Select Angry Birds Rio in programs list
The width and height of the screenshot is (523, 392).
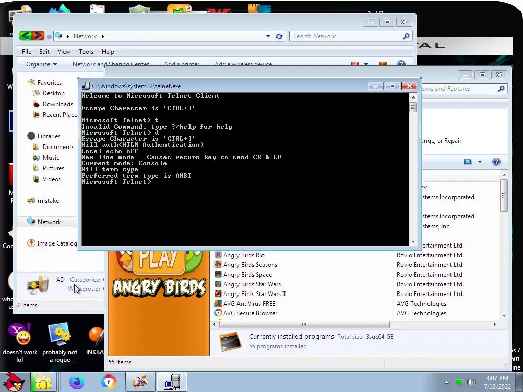[x=244, y=255]
